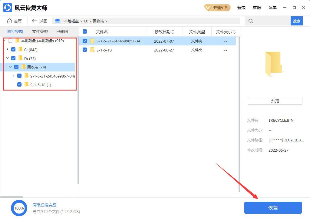This screenshot has width=310, height=218.
Task: Click the 100% scan progress circle
Action: pos(19,208)
